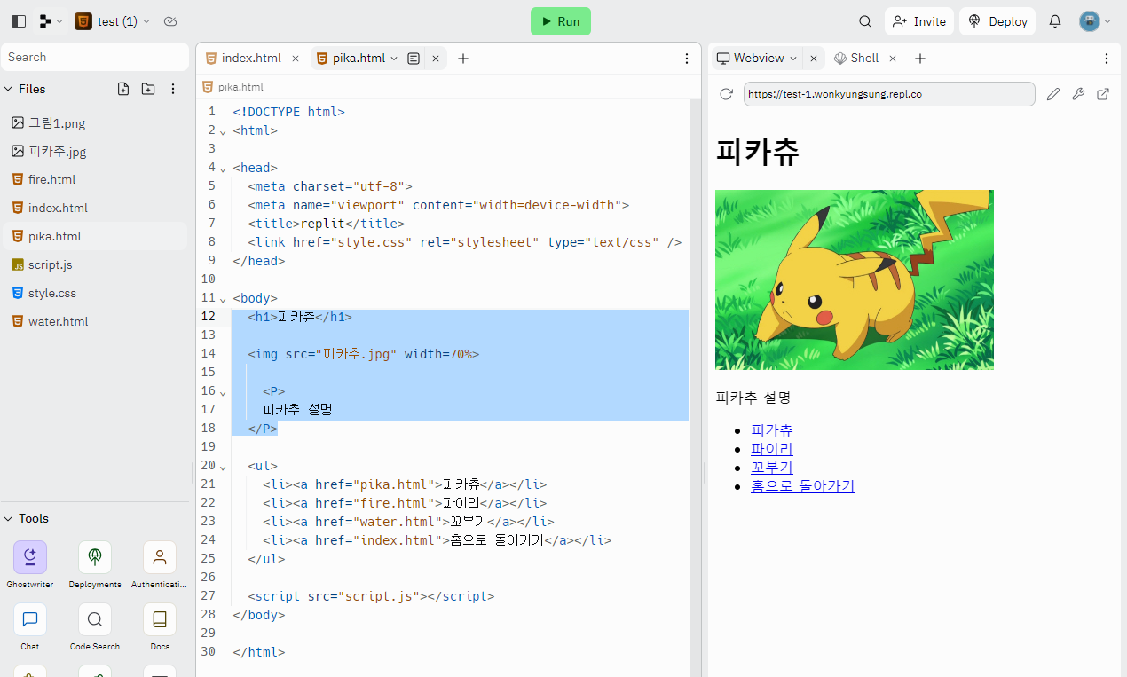Image resolution: width=1127 pixels, height=677 pixels.
Task: Switch to the Shell tab
Action: pos(855,59)
